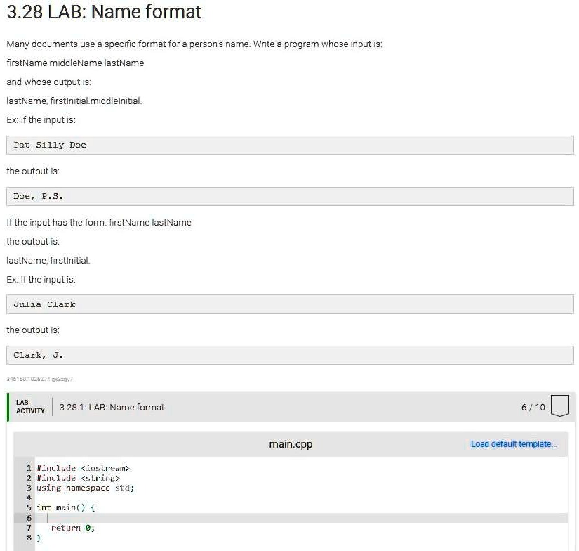Click the closing brace on line 8
Screen dimensions: 579x551
pos(39,538)
